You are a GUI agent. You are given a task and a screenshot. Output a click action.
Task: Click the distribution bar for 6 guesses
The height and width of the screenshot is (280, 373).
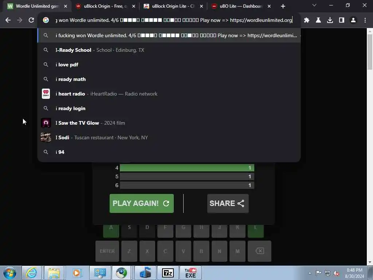coord(187,185)
